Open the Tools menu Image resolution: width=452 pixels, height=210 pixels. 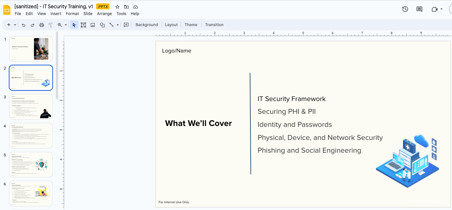[x=121, y=14]
